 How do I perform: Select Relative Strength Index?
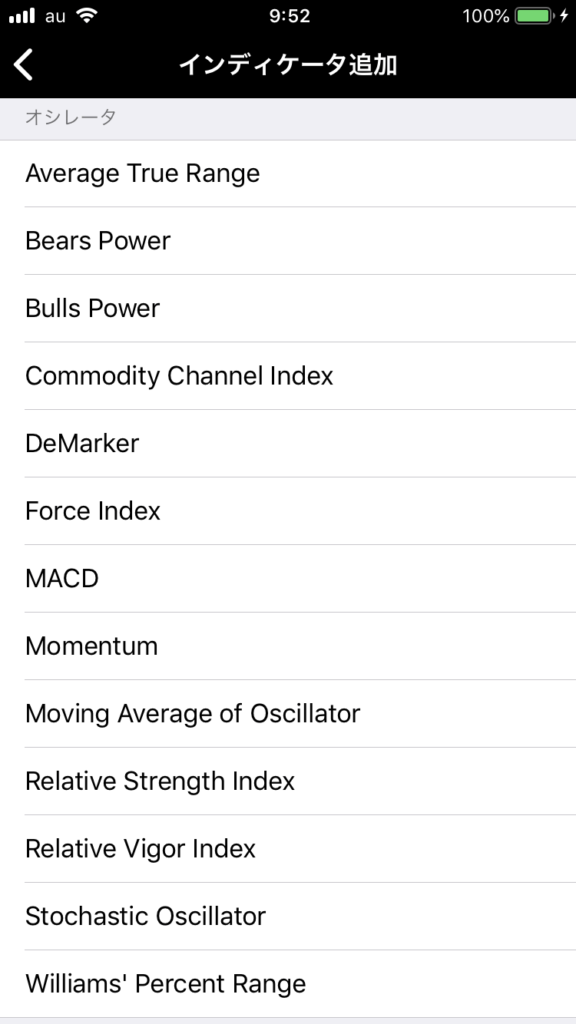(x=161, y=781)
